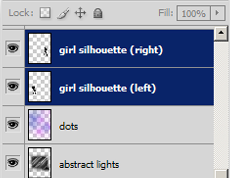Toggle the lock position move icon

(x=80, y=13)
